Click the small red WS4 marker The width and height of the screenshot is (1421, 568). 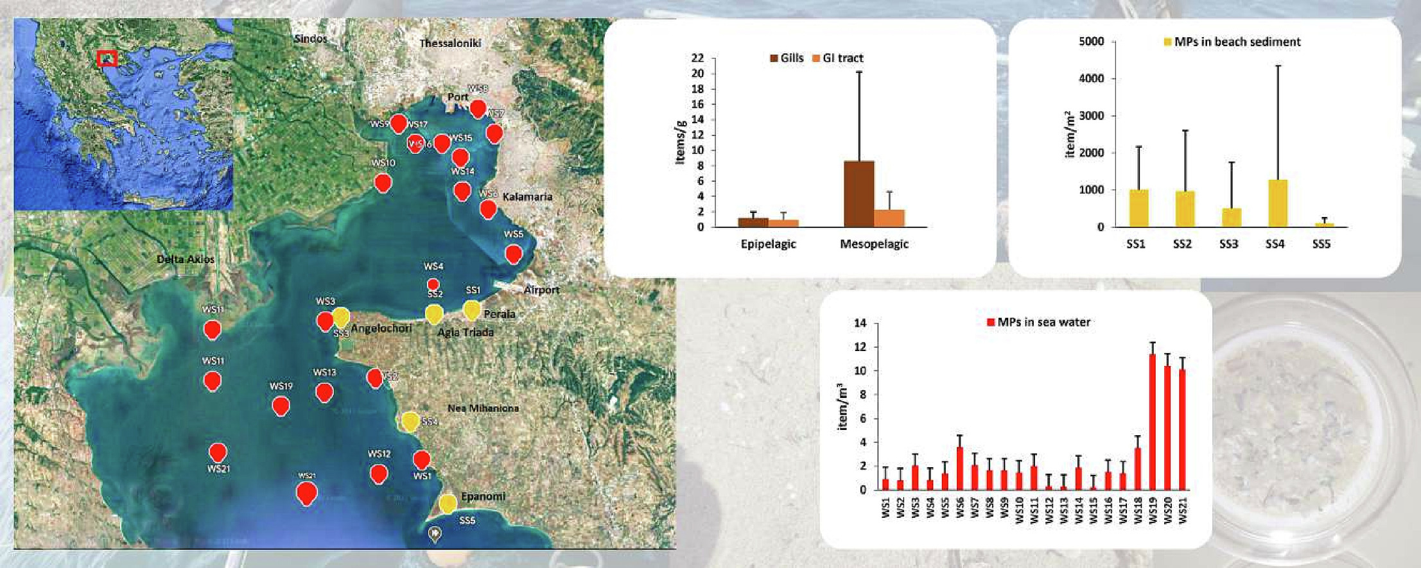pos(433,284)
